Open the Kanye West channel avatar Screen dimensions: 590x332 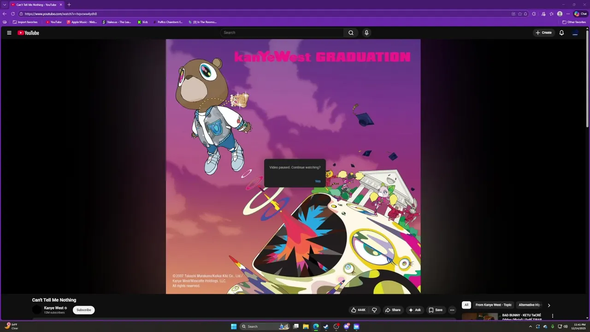36,310
